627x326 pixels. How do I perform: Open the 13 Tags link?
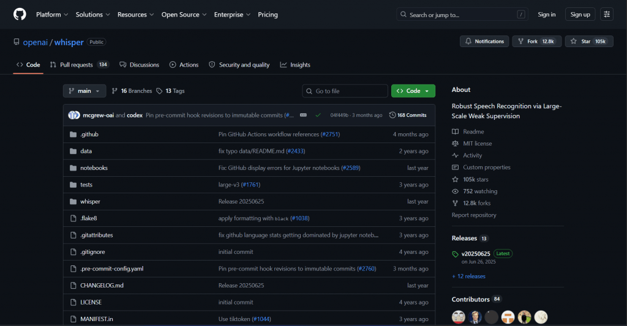(170, 91)
